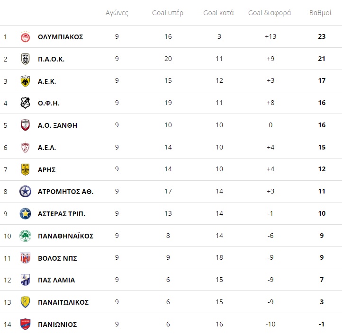
Task: Click the Αγώνες column header
Action: coord(117,13)
